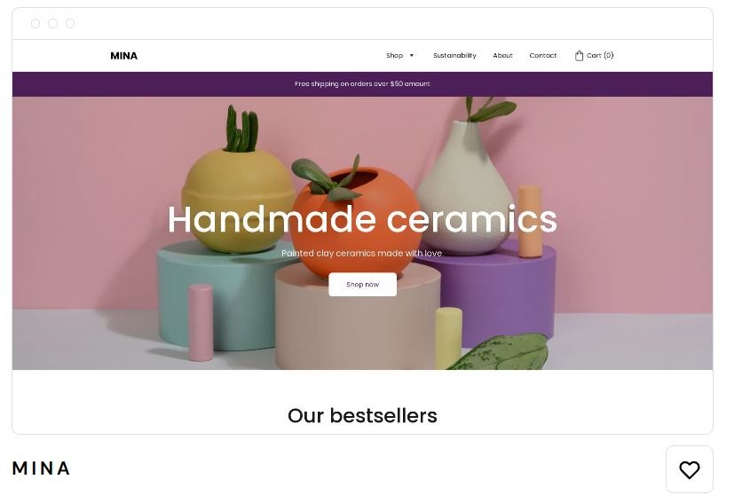
Task: Click the MINA logo in header
Action: pyautogui.click(x=123, y=56)
